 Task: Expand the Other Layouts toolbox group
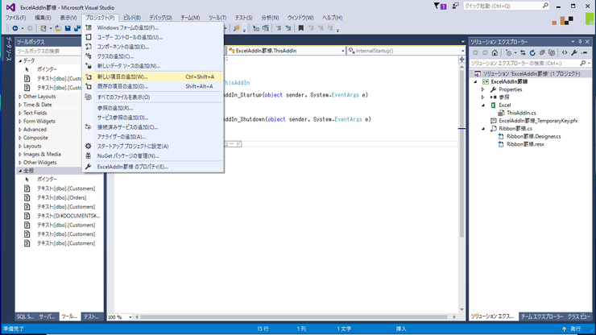coord(20,97)
